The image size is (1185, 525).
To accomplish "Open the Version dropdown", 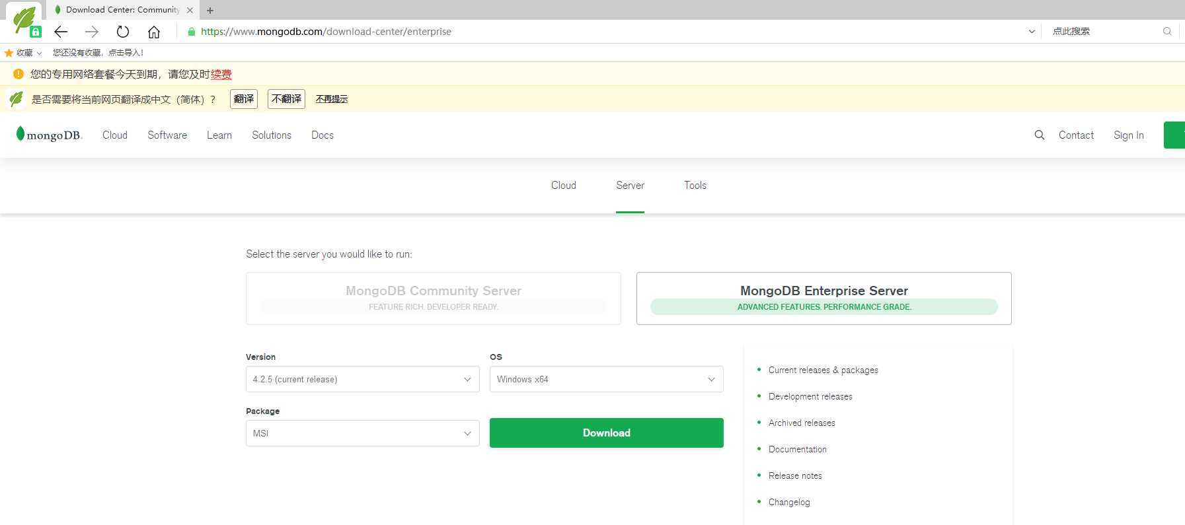I will (363, 379).
